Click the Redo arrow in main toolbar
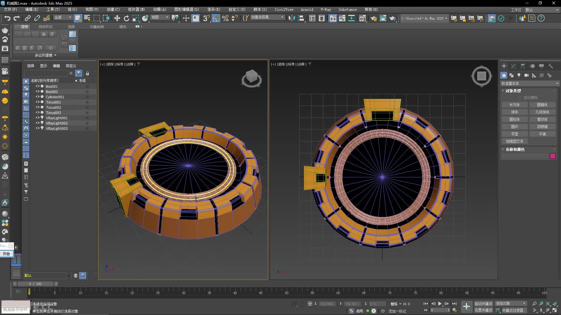Image resolution: width=561 pixels, height=315 pixels. 17,18
